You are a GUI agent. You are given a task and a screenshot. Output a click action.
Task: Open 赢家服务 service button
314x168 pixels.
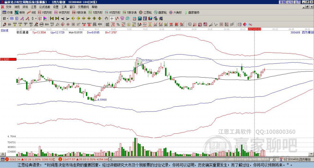(192, 12)
